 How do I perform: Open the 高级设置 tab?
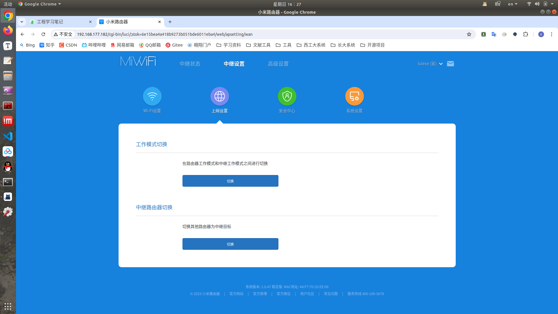click(278, 64)
